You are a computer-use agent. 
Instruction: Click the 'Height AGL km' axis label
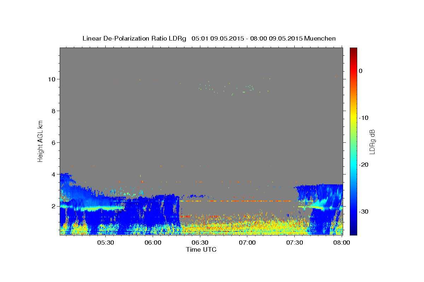point(40,141)
